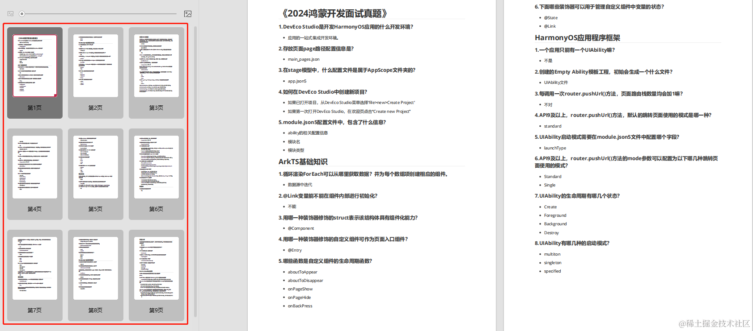Click question 5.module.json5配置文件中，包含了什么信息
The width and height of the screenshot is (753, 331).
pyautogui.click(x=332, y=122)
